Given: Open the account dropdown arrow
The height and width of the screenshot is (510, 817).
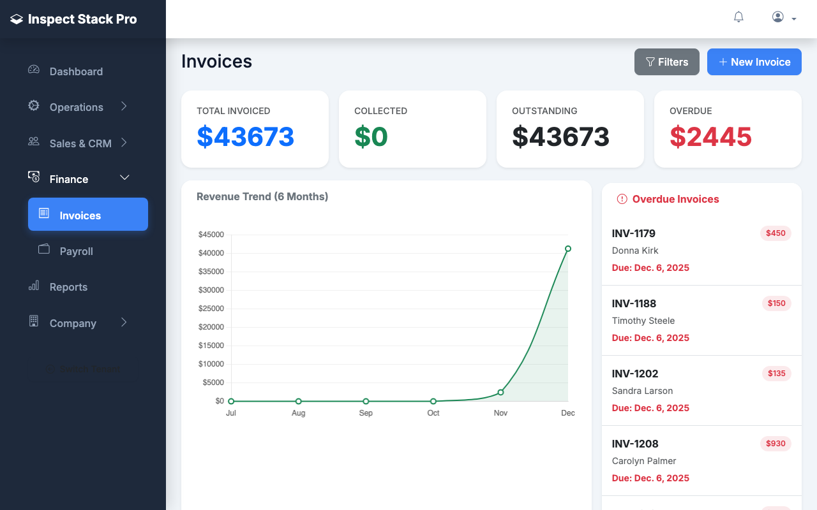Looking at the screenshot, I should (794, 18).
